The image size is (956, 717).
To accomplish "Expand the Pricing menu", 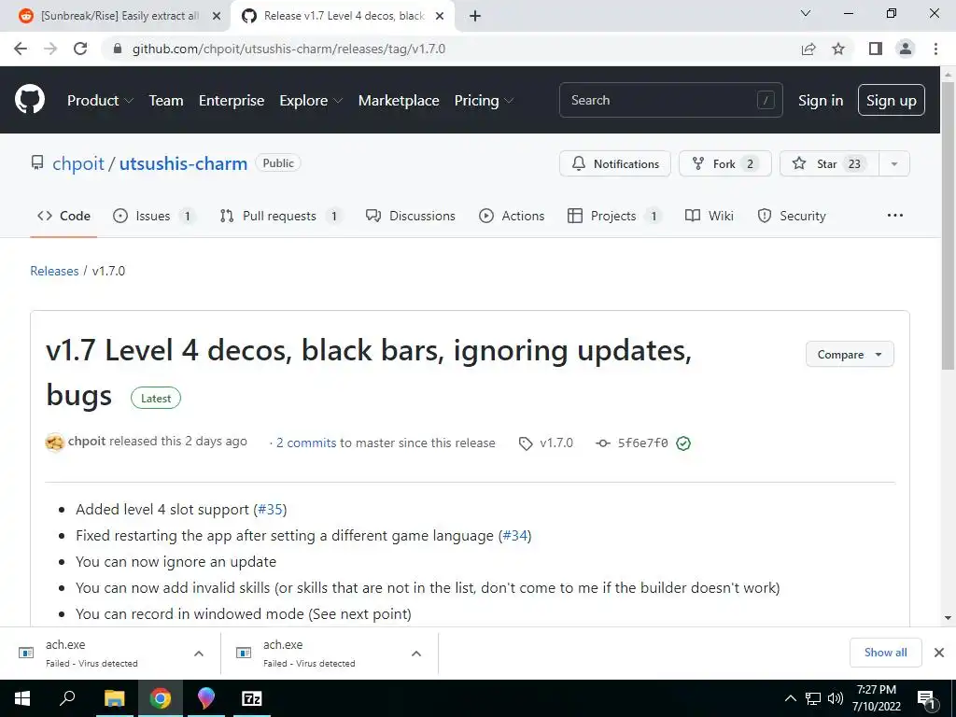I will 485,101.
